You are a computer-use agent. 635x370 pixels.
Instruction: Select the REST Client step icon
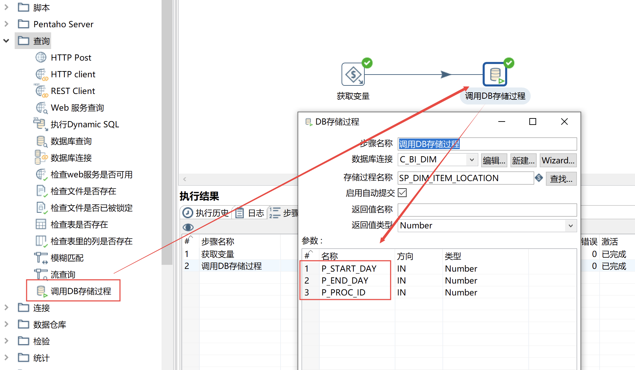pos(41,91)
